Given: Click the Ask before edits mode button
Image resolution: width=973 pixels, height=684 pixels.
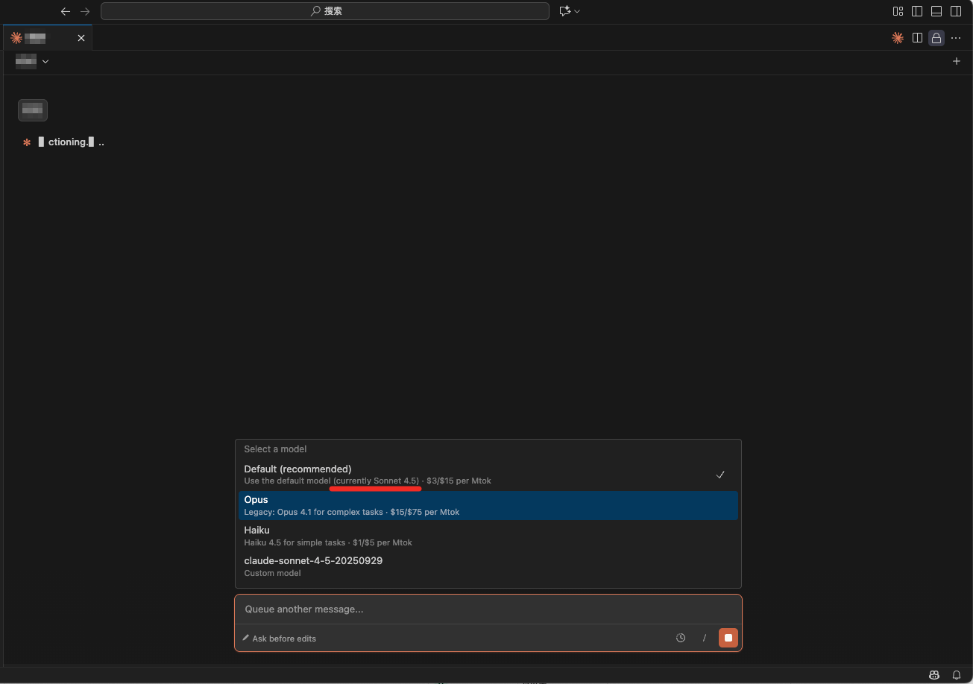Looking at the screenshot, I should (x=279, y=639).
